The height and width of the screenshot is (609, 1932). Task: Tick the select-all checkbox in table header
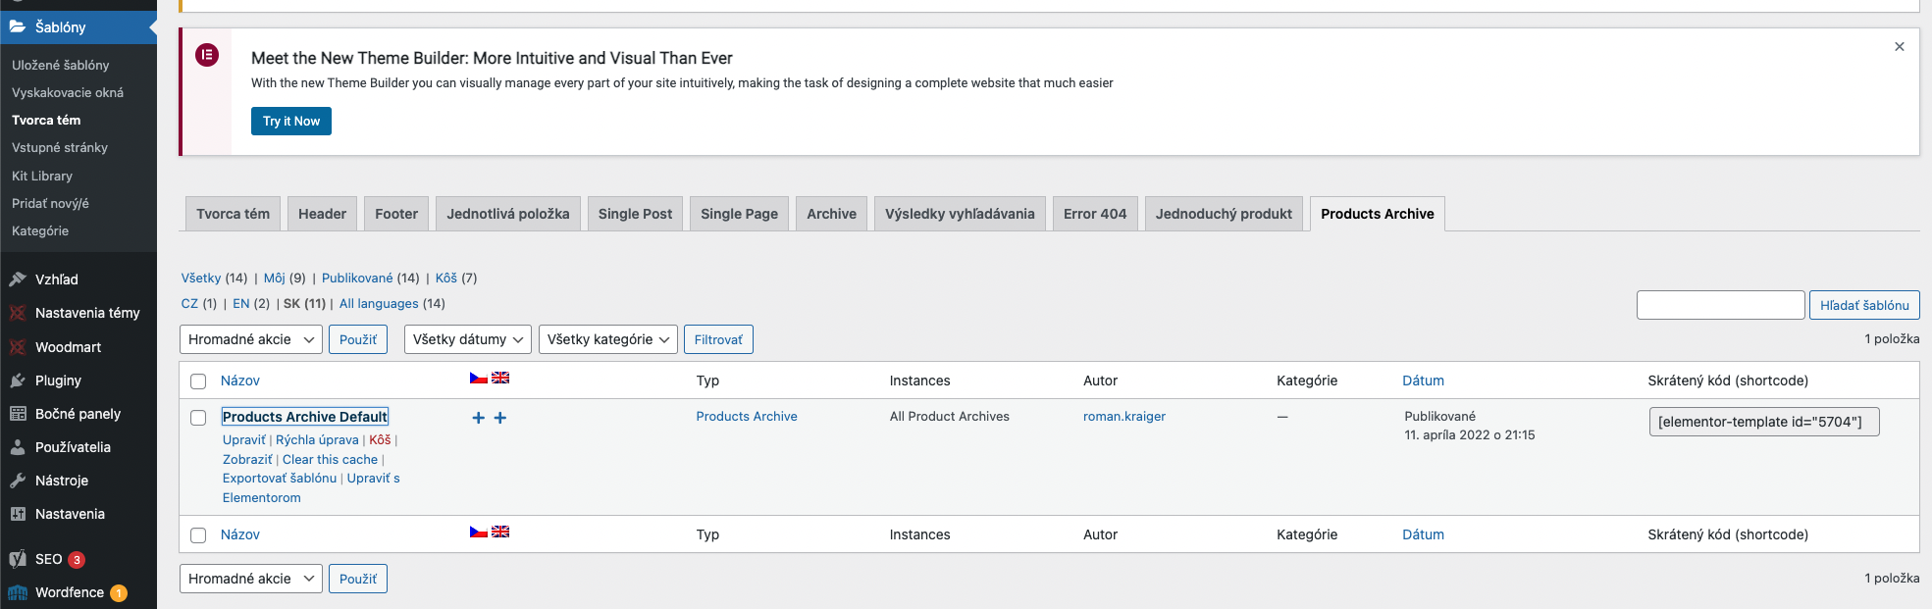pos(198,381)
